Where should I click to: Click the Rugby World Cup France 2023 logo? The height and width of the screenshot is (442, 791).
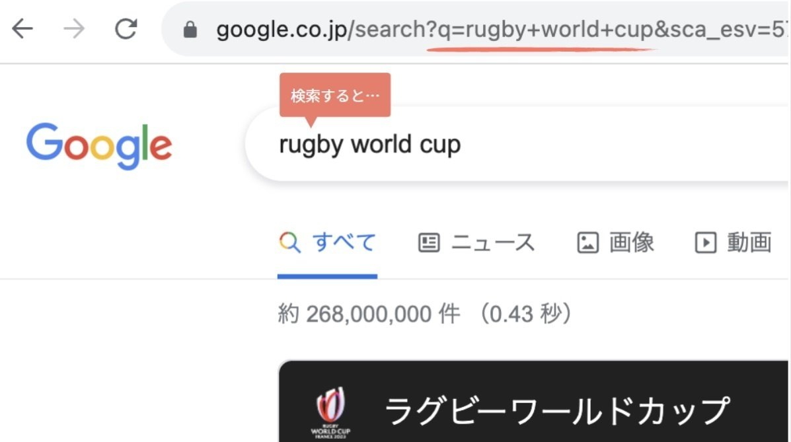click(x=330, y=412)
